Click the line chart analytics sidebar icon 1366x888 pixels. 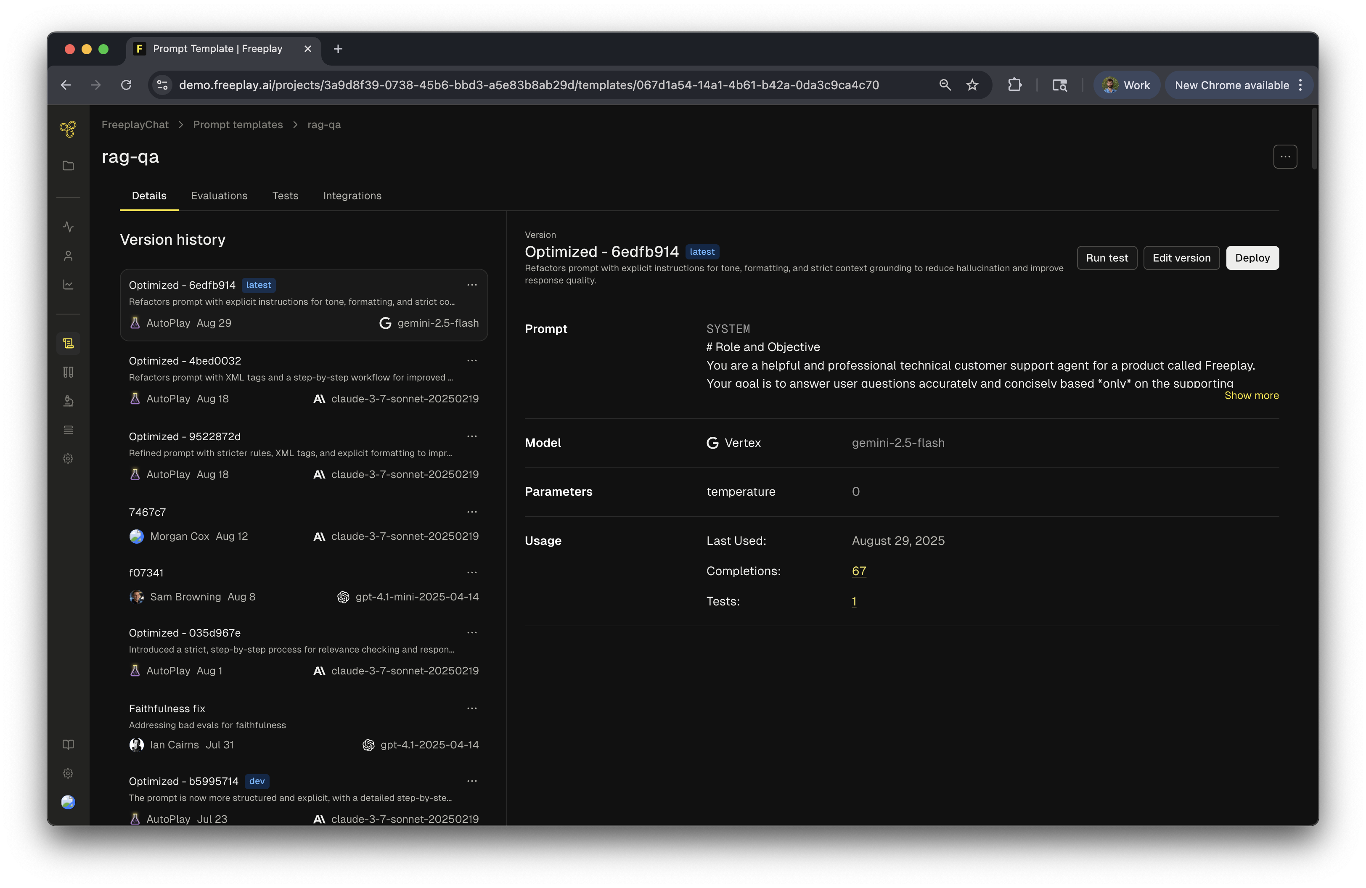[68, 285]
